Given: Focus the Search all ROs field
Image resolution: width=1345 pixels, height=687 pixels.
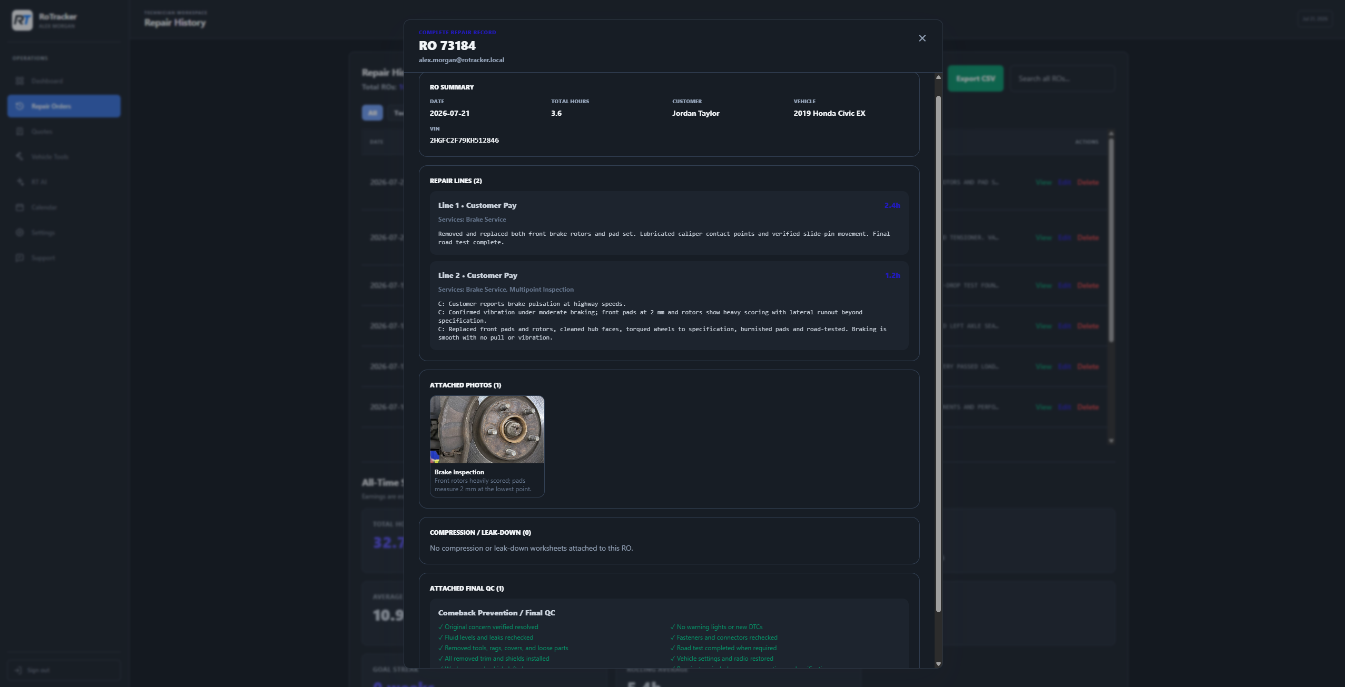Looking at the screenshot, I should point(1062,78).
